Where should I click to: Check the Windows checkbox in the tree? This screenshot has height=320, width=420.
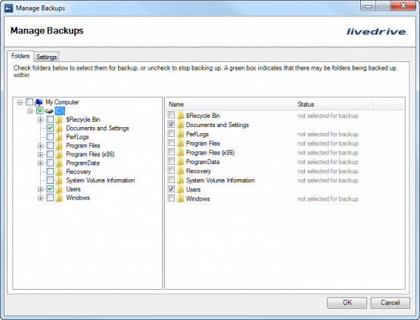coord(50,197)
